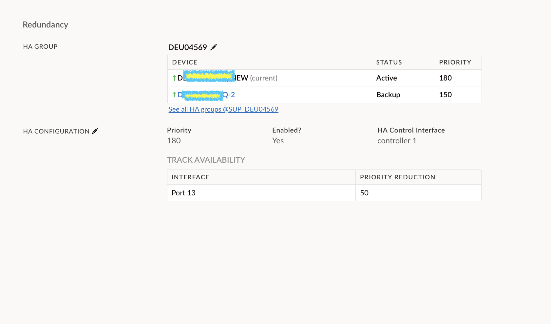Click green up arrow of backup device
This screenshot has height=324, width=551.
tap(174, 95)
